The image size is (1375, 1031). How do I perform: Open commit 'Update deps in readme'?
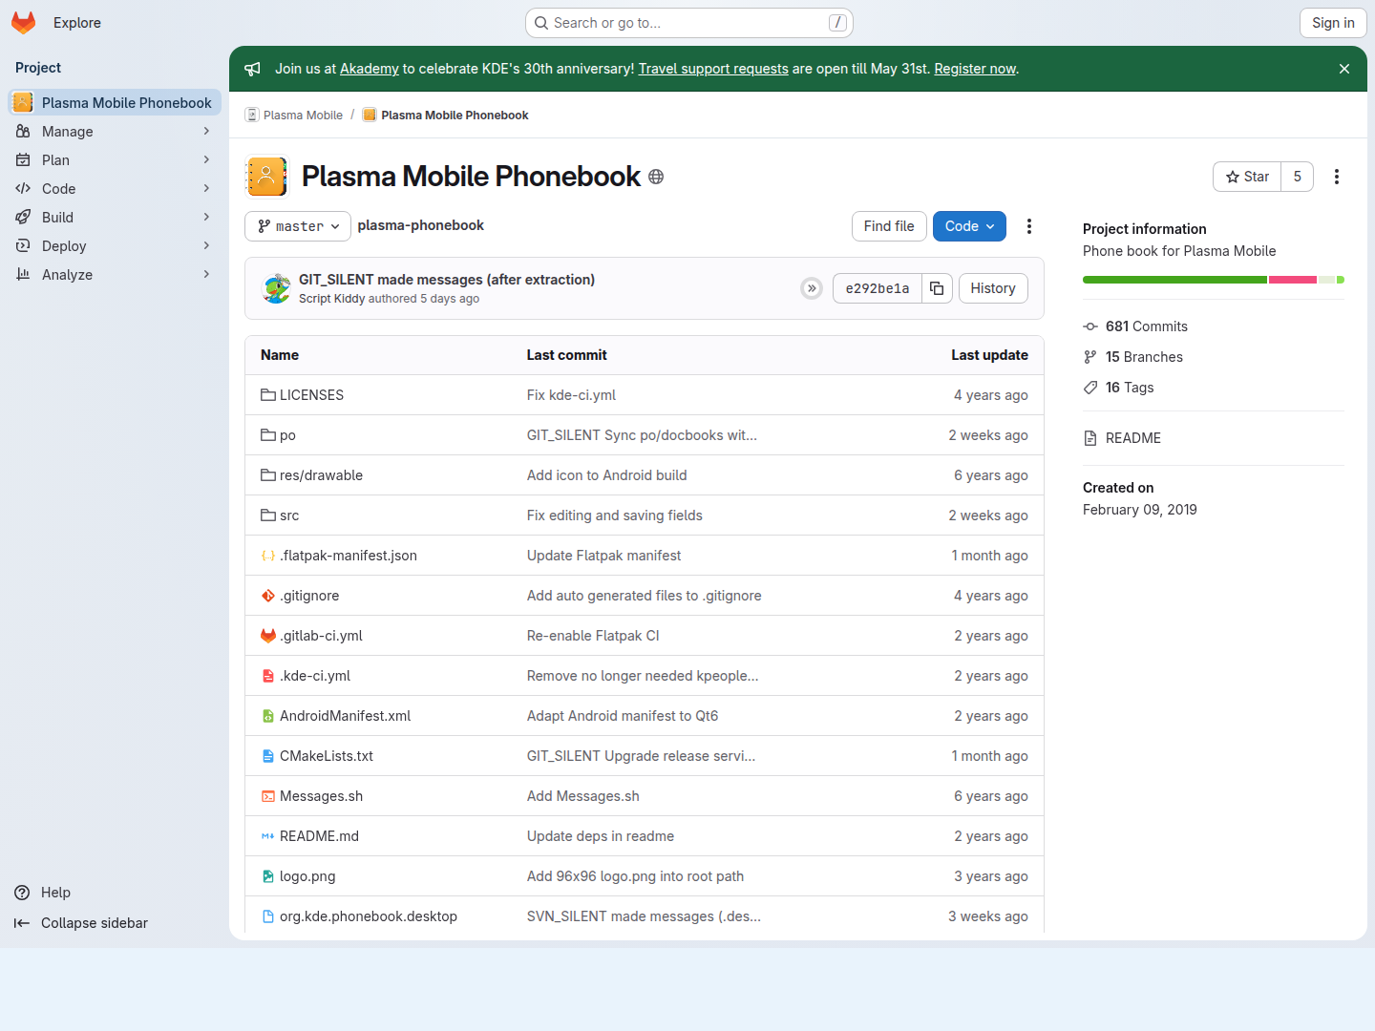pyautogui.click(x=601, y=836)
